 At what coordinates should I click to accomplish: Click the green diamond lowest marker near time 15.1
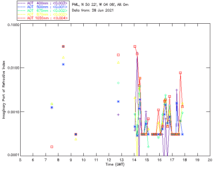148,147
